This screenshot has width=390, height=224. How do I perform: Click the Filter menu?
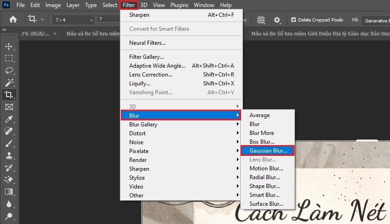(x=129, y=5)
